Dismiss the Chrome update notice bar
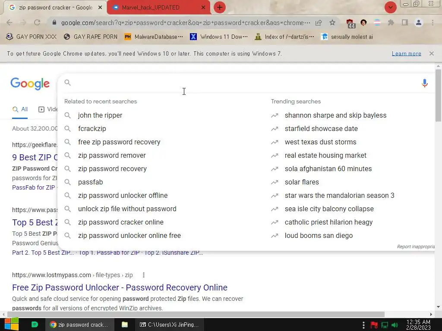442x331 pixels. (432, 53)
